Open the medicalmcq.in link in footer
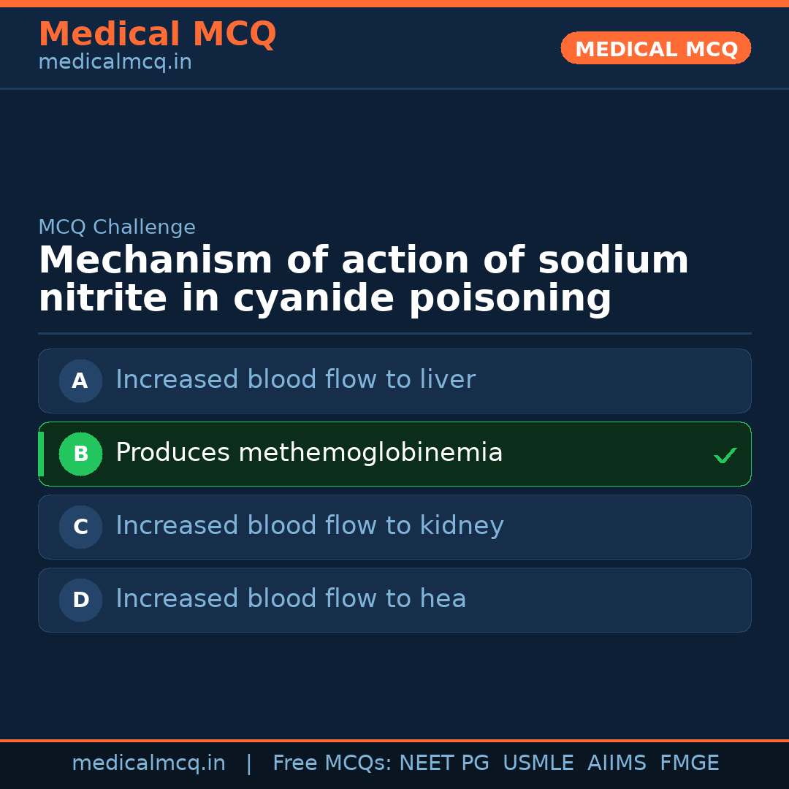This screenshot has height=789, width=789. click(148, 763)
